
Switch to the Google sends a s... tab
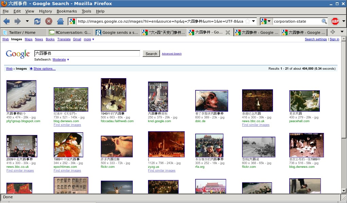click(117, 32)
